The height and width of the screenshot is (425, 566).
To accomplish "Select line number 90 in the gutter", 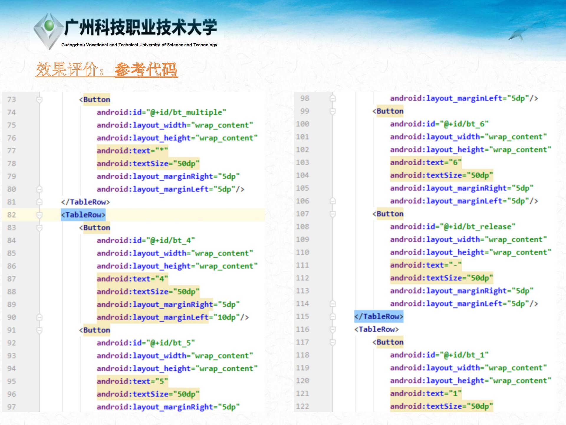I will click(x=11, y=318).
